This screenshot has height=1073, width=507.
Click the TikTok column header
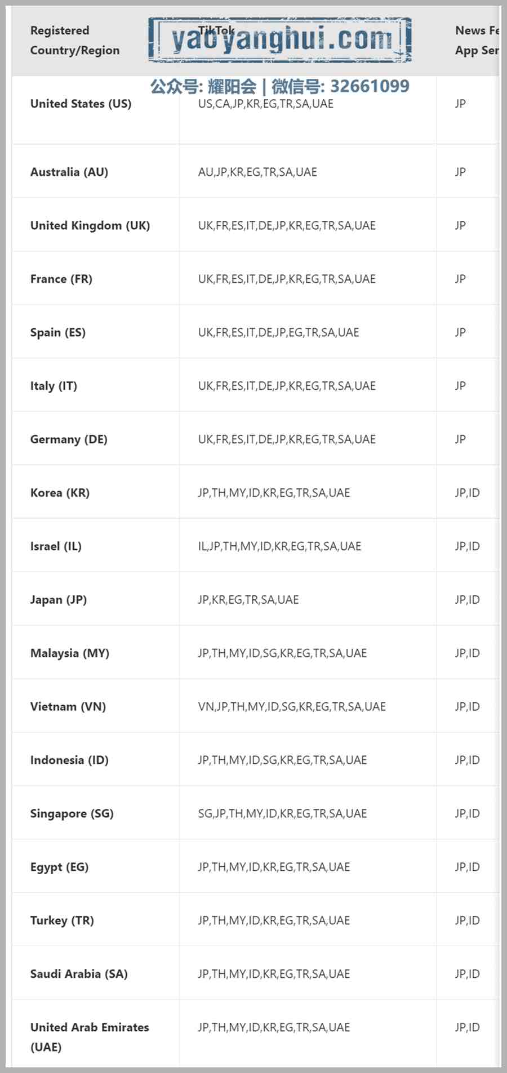(x=216, y=30)
